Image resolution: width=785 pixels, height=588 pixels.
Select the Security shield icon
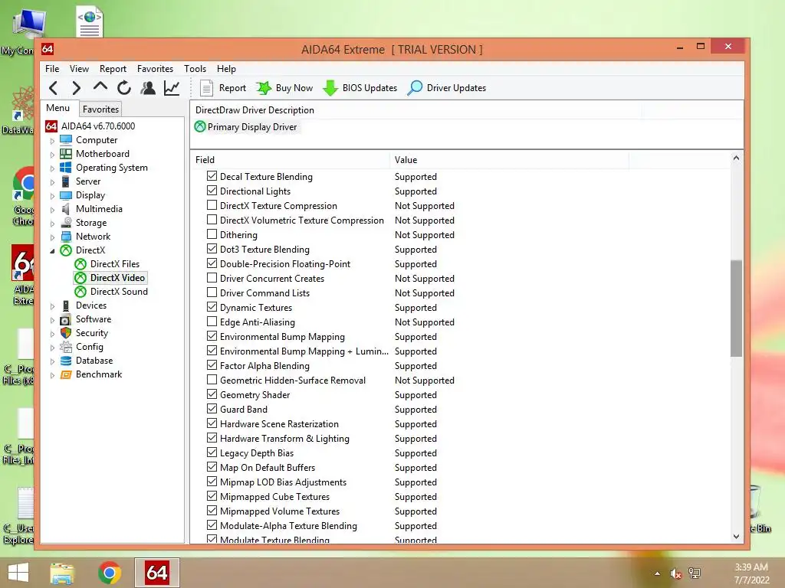pyautogui.click(x=66, y=333)
